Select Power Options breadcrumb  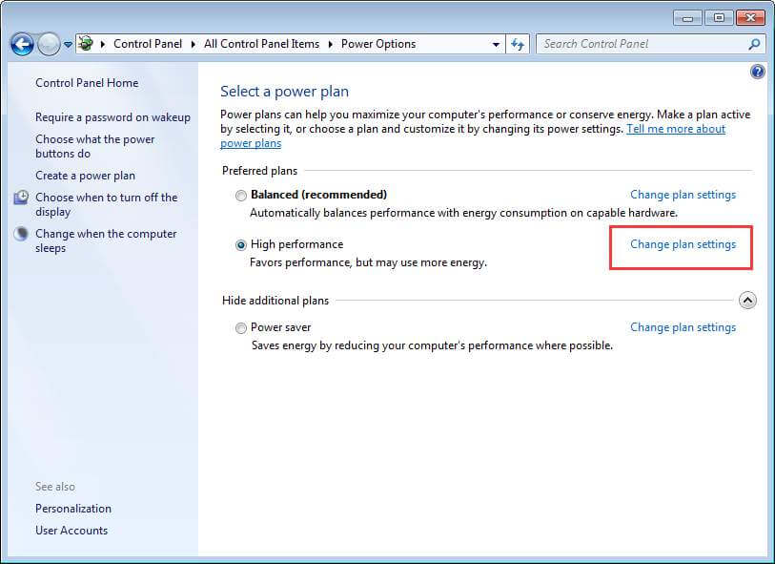click(378, 44)
